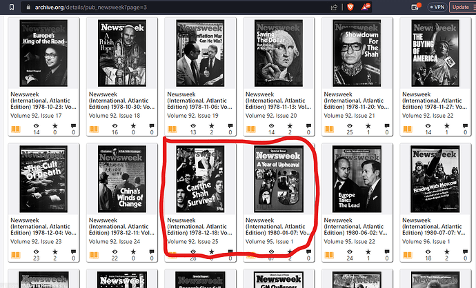Click the favorite star on Issue 21 card
The height and width of the screenshot is (288, 476).
click(368, 126)
